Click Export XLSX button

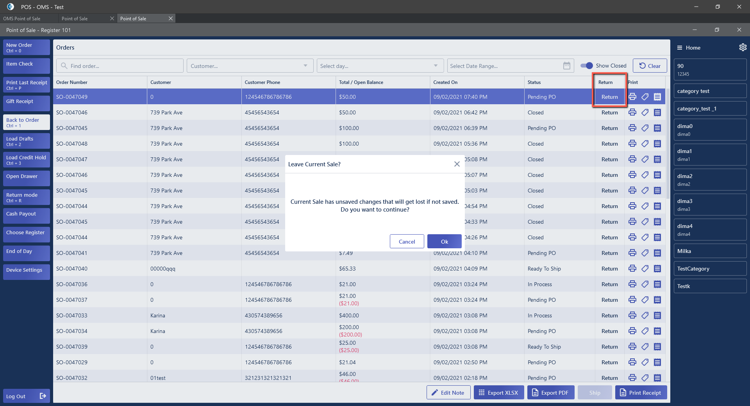498,393
